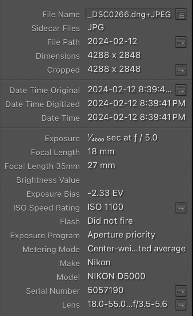Open the batch rename icon beside File Name
The width and height of the screenshot is (193, 316).
pyautogui.click(x=181, y=15)
